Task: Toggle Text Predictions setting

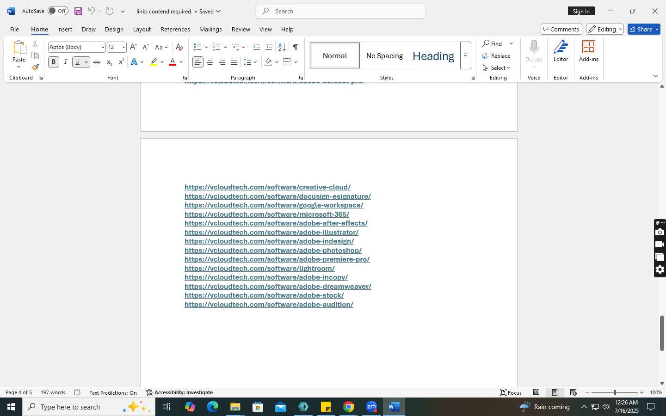Action: click(113, 392)
